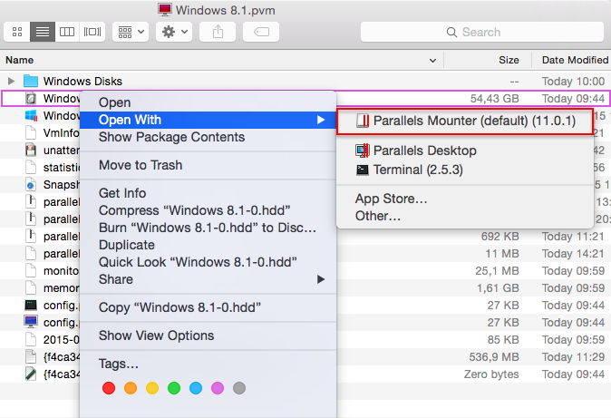Select the Snapshots file icon

(31, 184)
